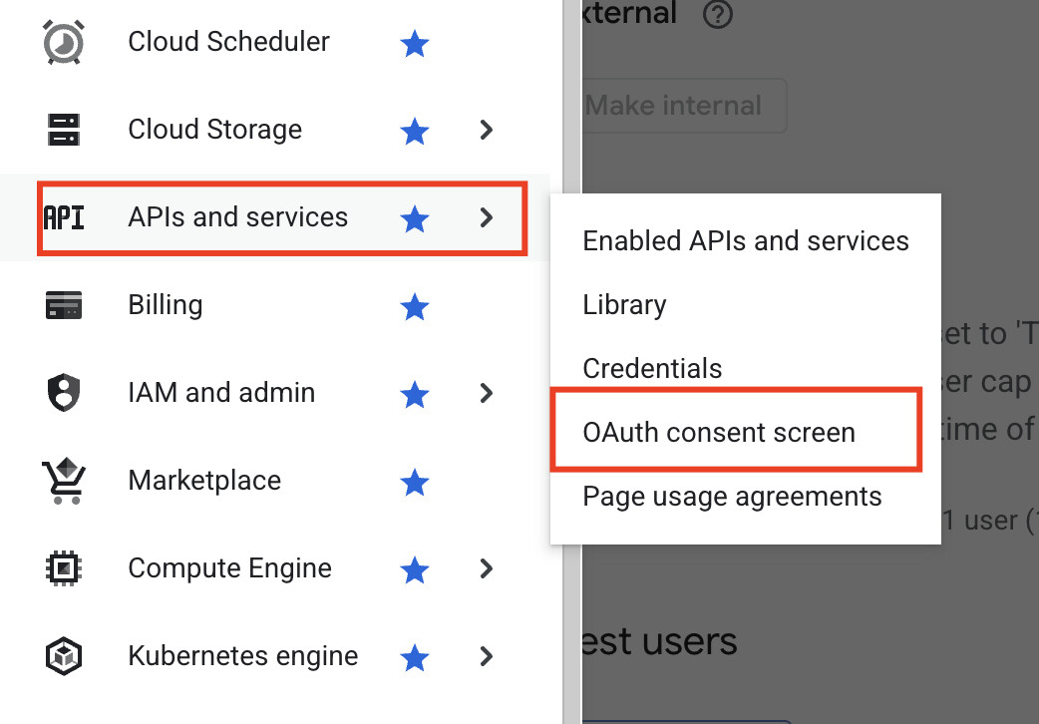Click the IAM and admin shield icon
This screenshot has width=1039, height=724.
click(64, 392)
